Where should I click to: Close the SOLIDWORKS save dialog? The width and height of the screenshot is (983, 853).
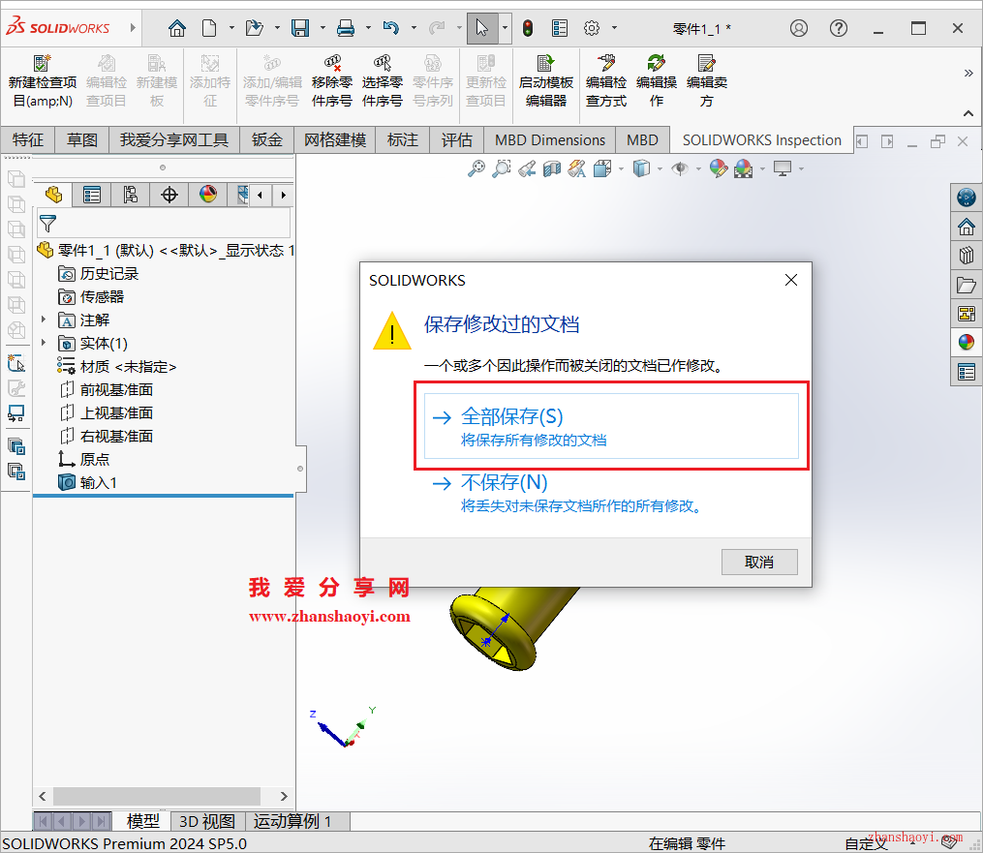[x=791, y=280]
